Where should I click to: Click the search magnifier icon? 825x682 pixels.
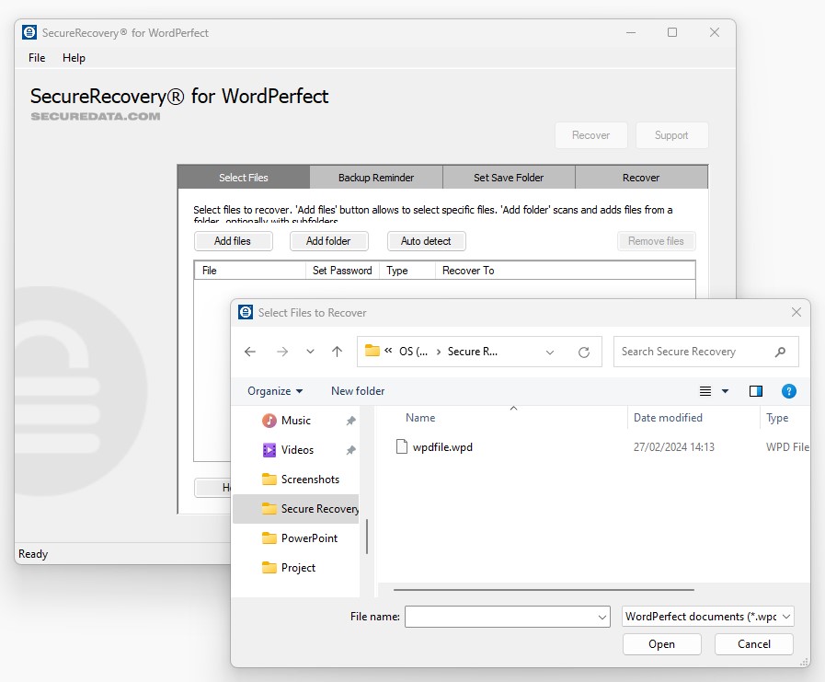coord(781,352)
